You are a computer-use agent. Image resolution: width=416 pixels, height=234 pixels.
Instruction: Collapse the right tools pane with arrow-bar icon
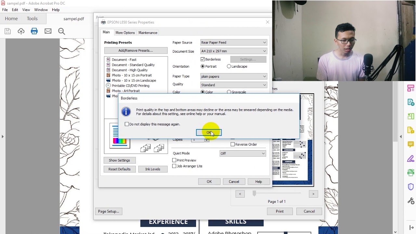[411, 227]
